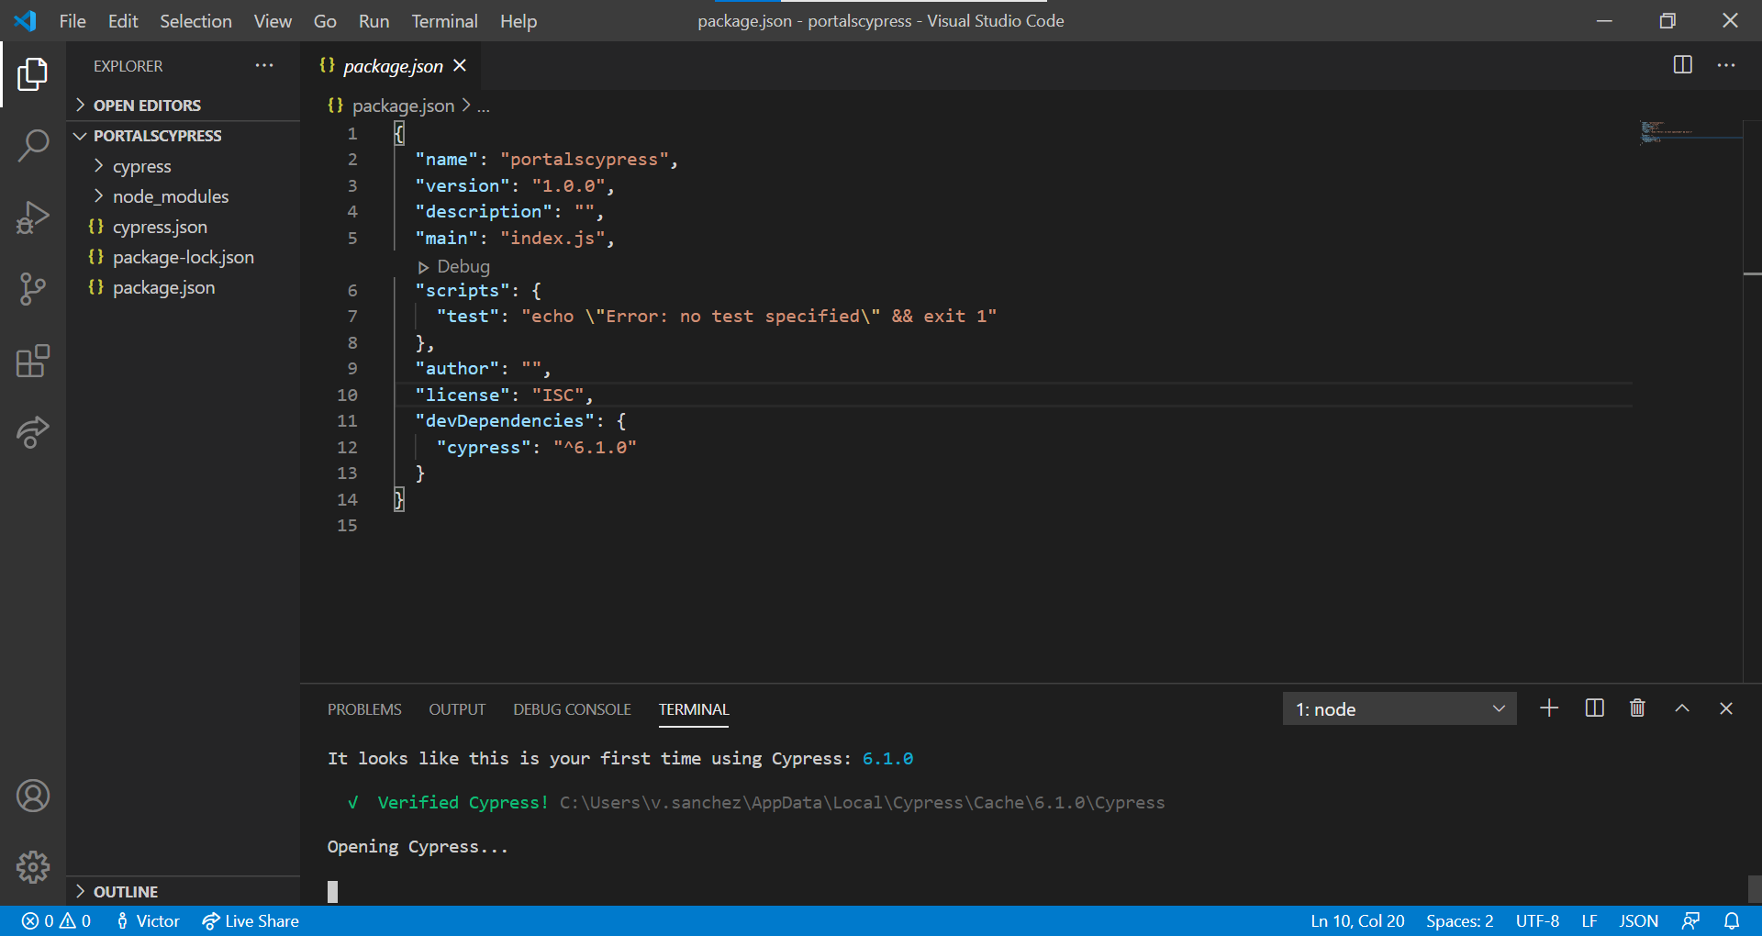Click the package.json breadcrumb item
This screenshot has width=1762, height=936.
(x=392, y=106)
